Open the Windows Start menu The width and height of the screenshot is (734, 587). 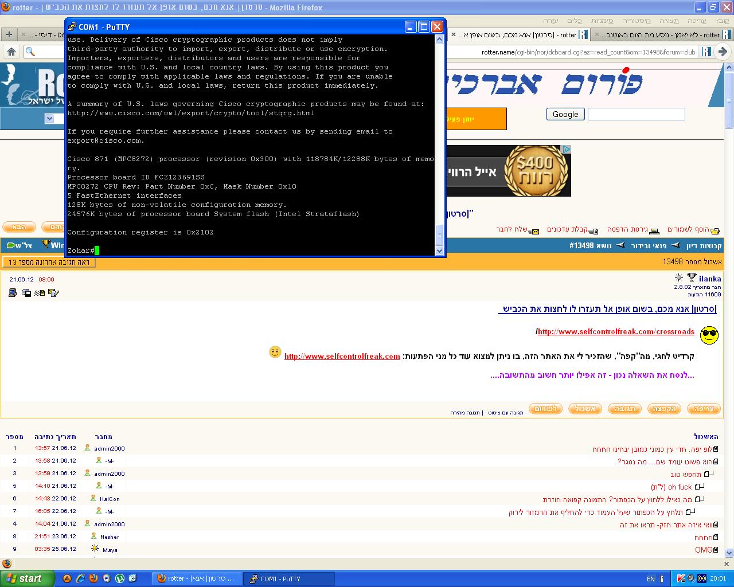click(x=28, y=578)
